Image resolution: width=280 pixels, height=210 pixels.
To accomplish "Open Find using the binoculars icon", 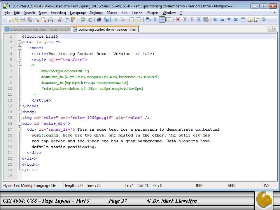I will (99, 19).
